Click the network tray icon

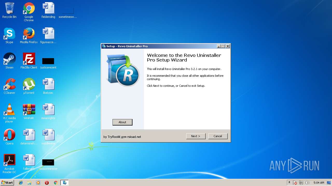(301, 183)
